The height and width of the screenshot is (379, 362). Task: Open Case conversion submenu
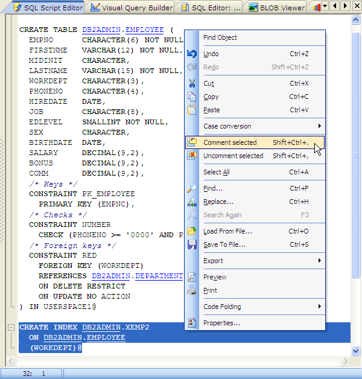pos(255,126)
